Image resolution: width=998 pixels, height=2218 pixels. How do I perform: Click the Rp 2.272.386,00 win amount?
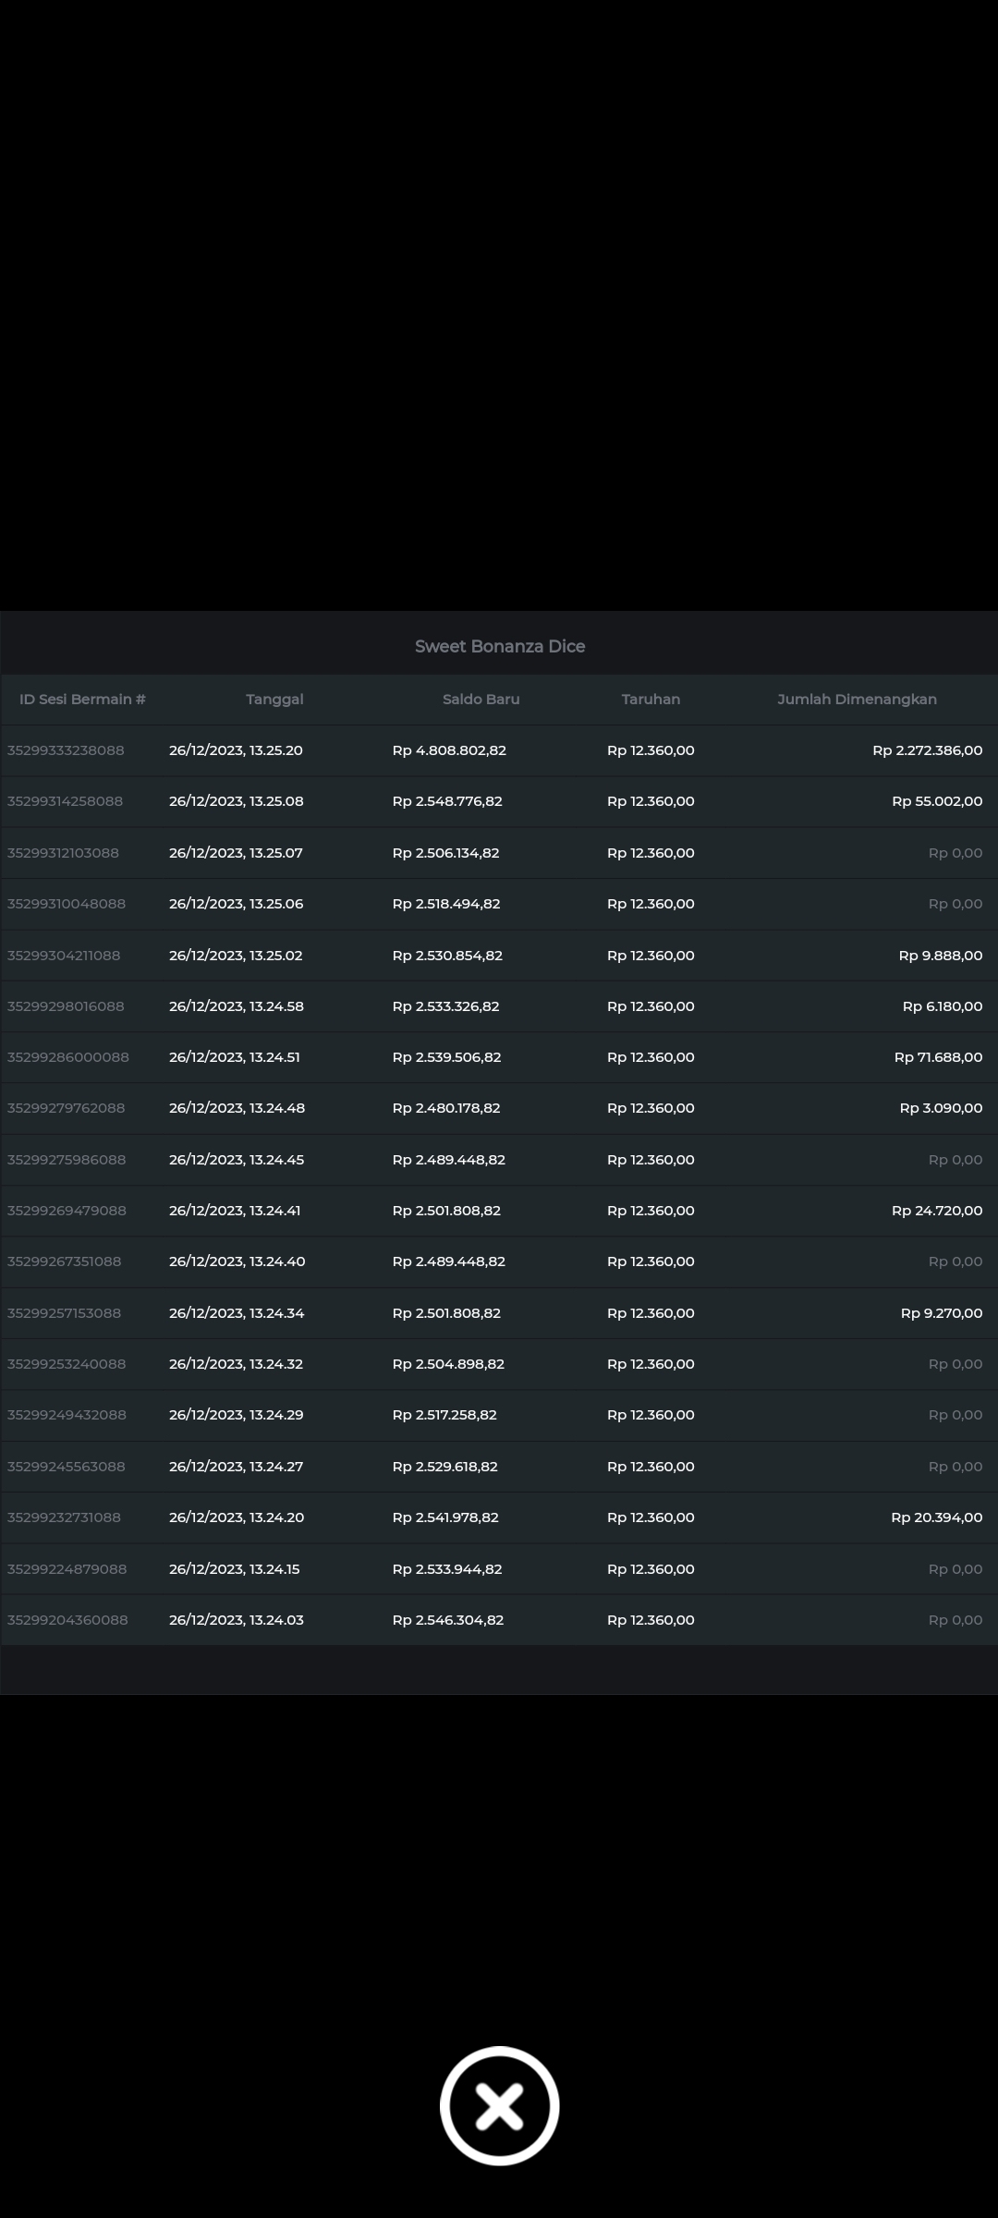(x=927, y=750)
